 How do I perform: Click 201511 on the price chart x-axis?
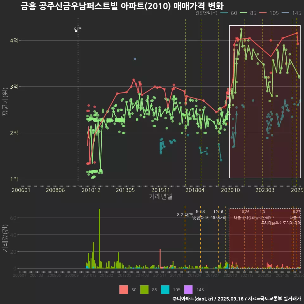click(161, 190)
